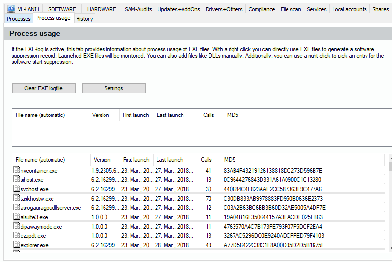The height and width of the screenshot is (262, 392).
Task: Click the computer icon beside VL-LANI1
Action: tap(11, 9)
